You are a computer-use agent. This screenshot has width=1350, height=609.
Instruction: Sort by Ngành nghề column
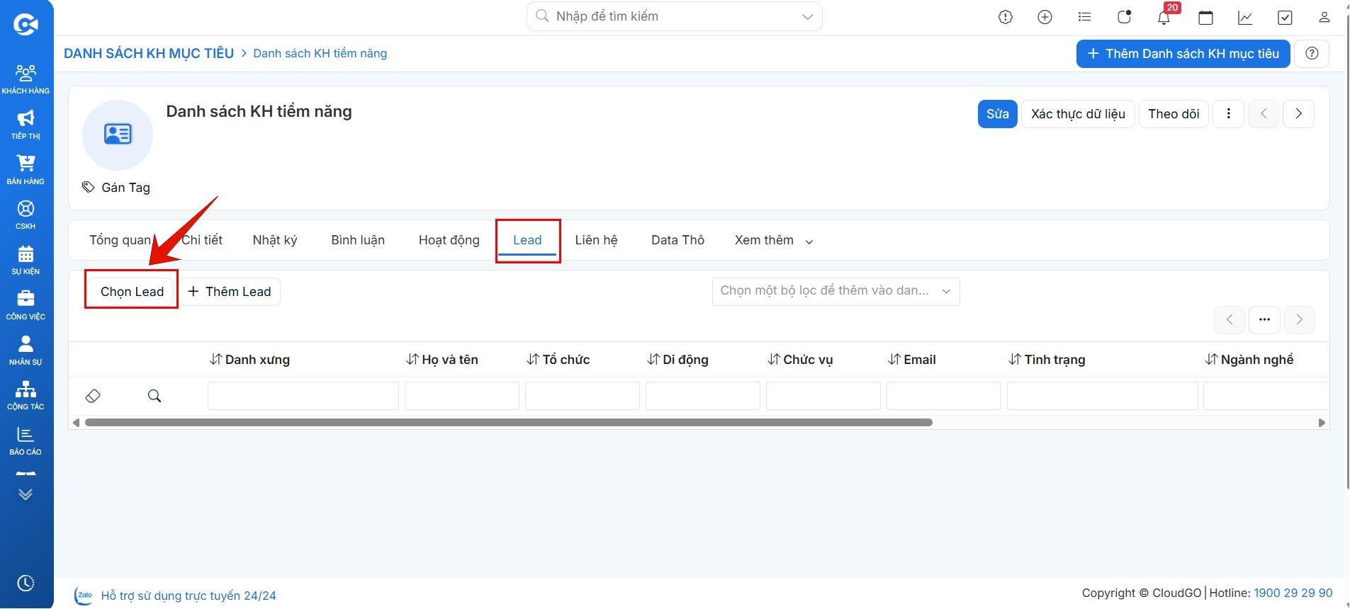click(1249, 360)
